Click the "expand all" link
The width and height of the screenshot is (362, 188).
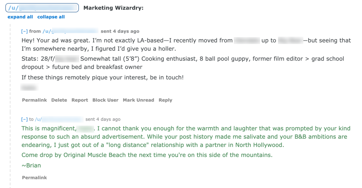(20, 17)
